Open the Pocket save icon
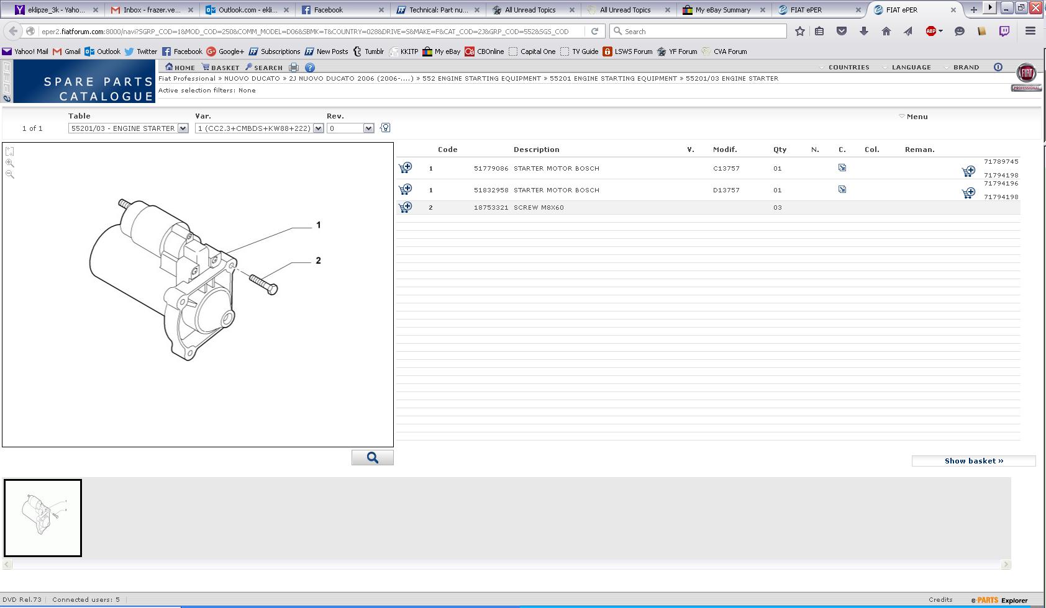Image resolution: width=1046 pixels, height=608 pixels. 842,31
